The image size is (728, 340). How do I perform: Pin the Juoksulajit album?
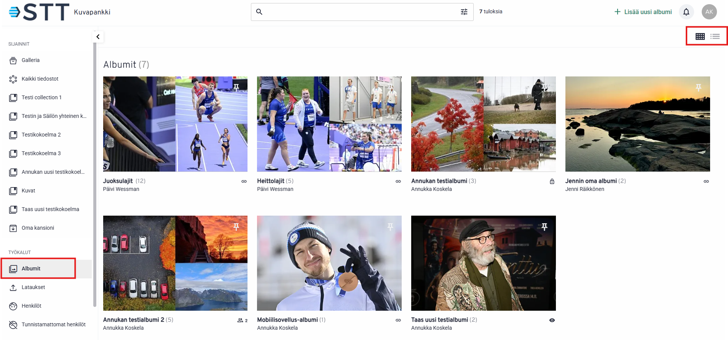click(236, 87)
